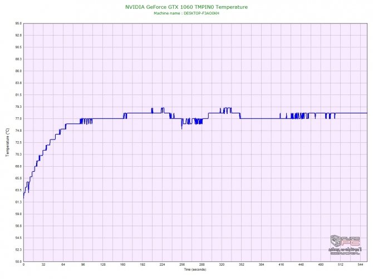The width and height of the screenshot is (373, 279).
Task: Click the 416 tick on the time axis
Action: (281, 265)
